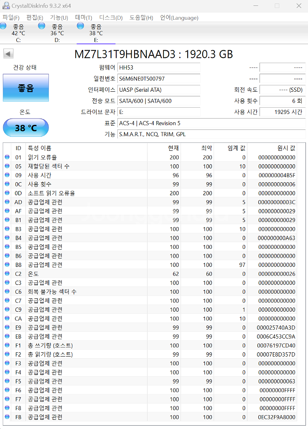The height and width of the screenshot is (429, 308).
Task: Click the 전송 모드 field SATA/600
Action: pos(159,101)
